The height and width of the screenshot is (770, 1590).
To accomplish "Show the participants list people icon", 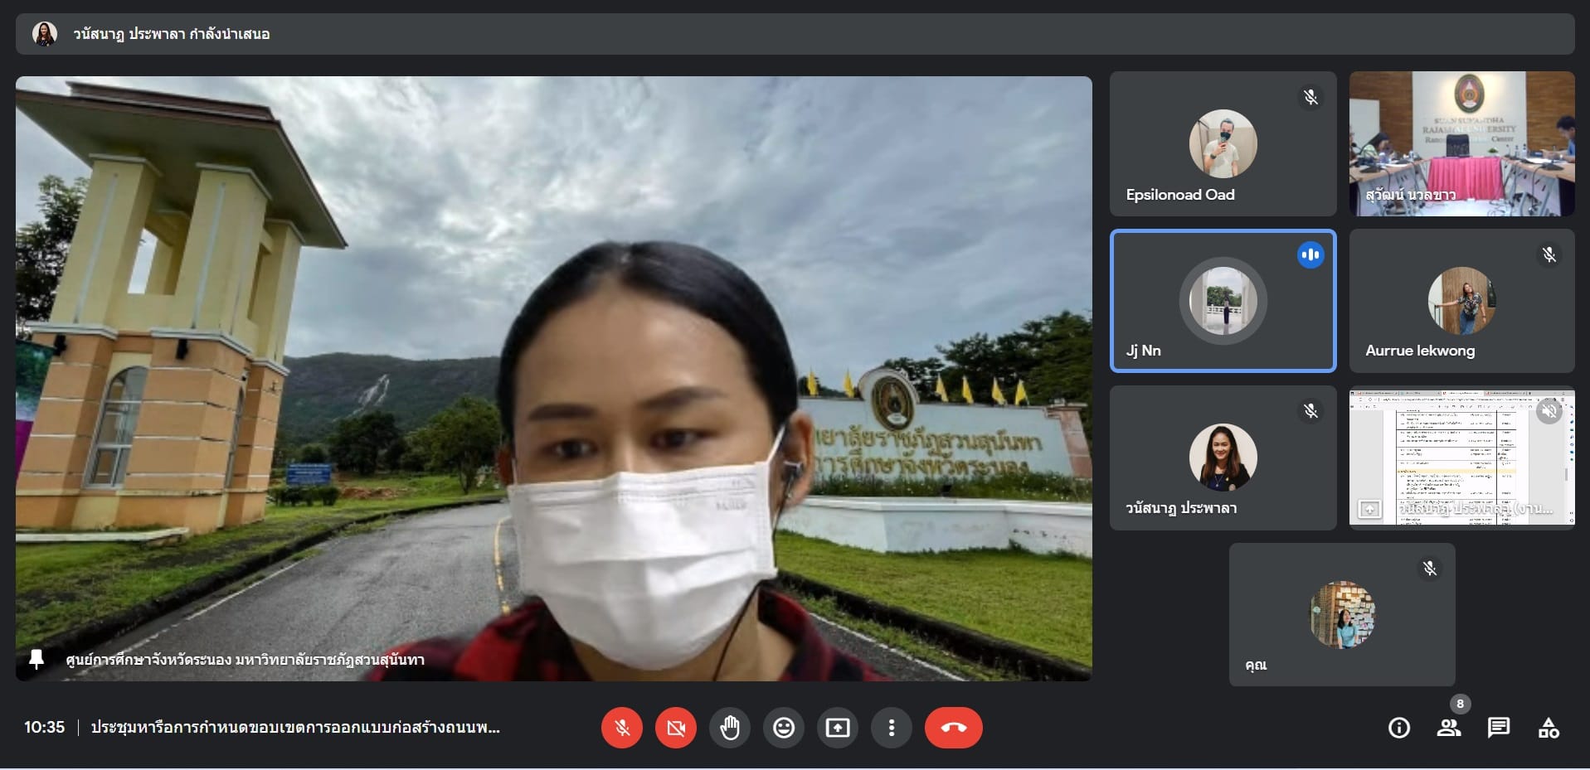I will (x=1448, y=728).
